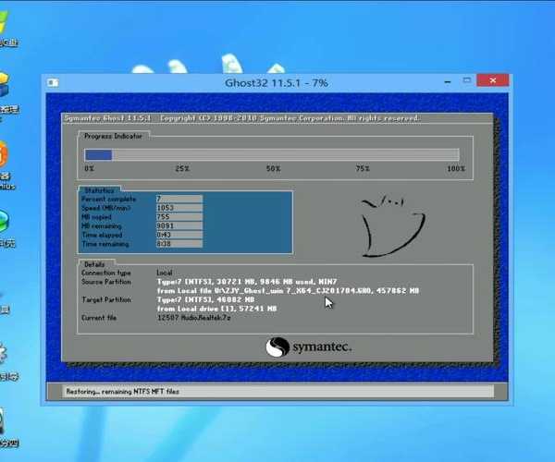Click the from Local file GHO path line
Screen dimensions: 555x462
288,291
